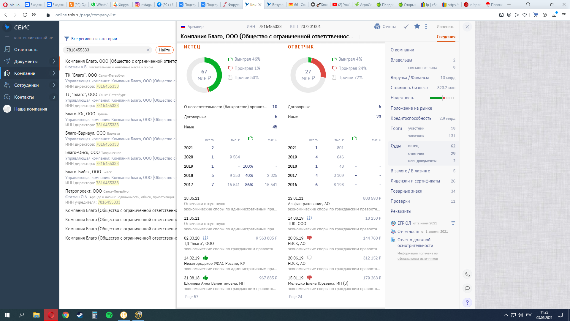The width and height of the screenshot is (570, 321).
Task: Click the СБИС logo
Action: point(17,27)
